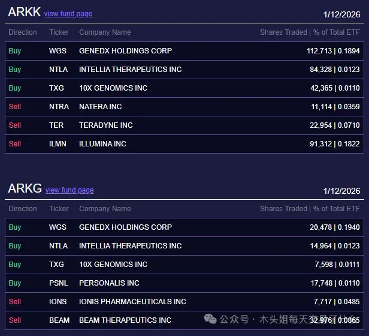This screenshot has width=369, height=336.
Task: Click Sell label in the TER row
Action: coord(15,125)
